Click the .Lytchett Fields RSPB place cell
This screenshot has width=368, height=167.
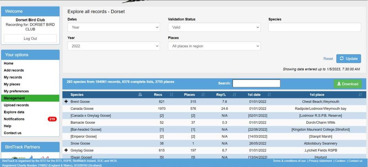point(320,151)
